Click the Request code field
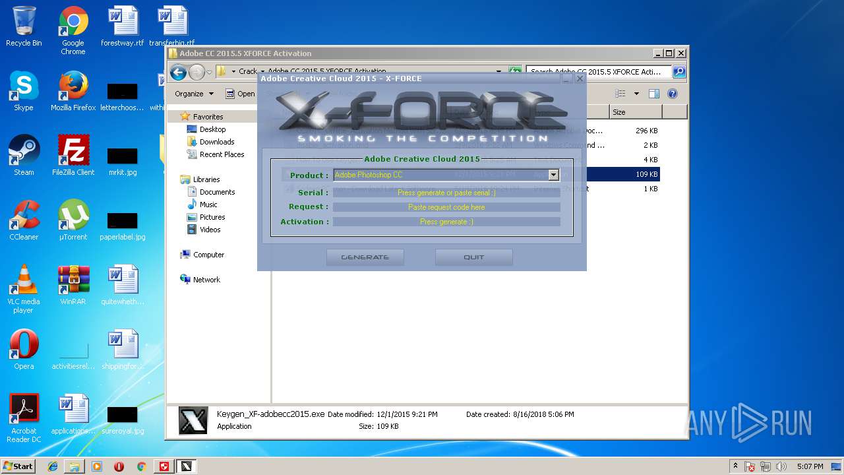The width and height of the screenshot is (844, 475). (x=446, y=207)
